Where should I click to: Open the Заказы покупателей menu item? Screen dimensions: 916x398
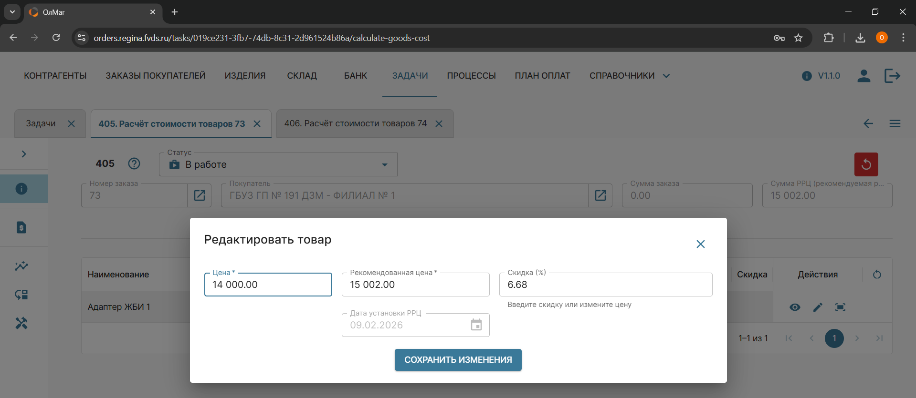(x=156, y=76)
